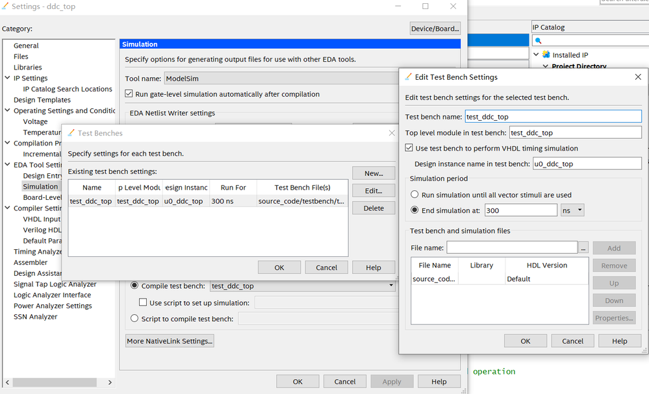Viewport: 649px width, 394px height.
Task: Click Delete in the Test Benches dialog
Action: [x=374, y=208]
